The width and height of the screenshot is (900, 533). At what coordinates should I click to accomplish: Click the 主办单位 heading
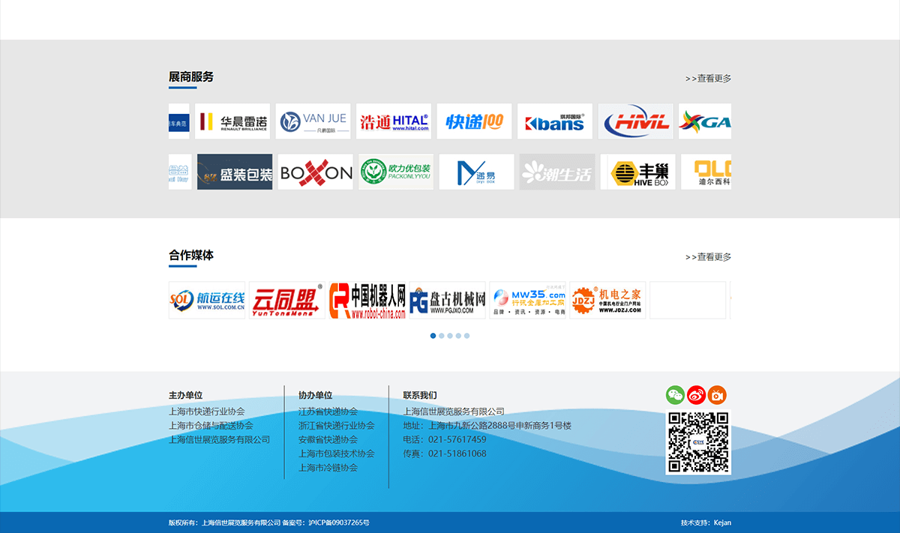click(x=185, y=395)
